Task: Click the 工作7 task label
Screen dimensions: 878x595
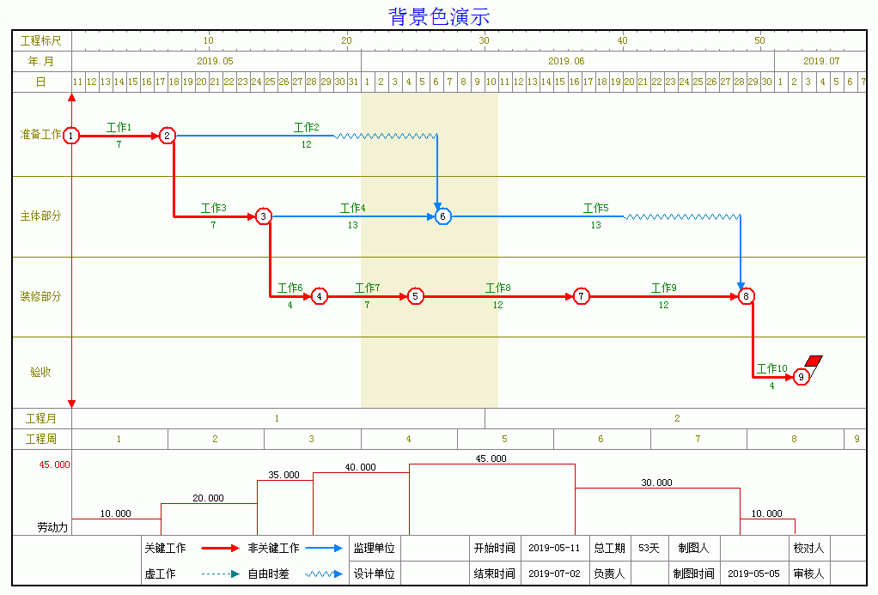Action: [x=368, y=288]
